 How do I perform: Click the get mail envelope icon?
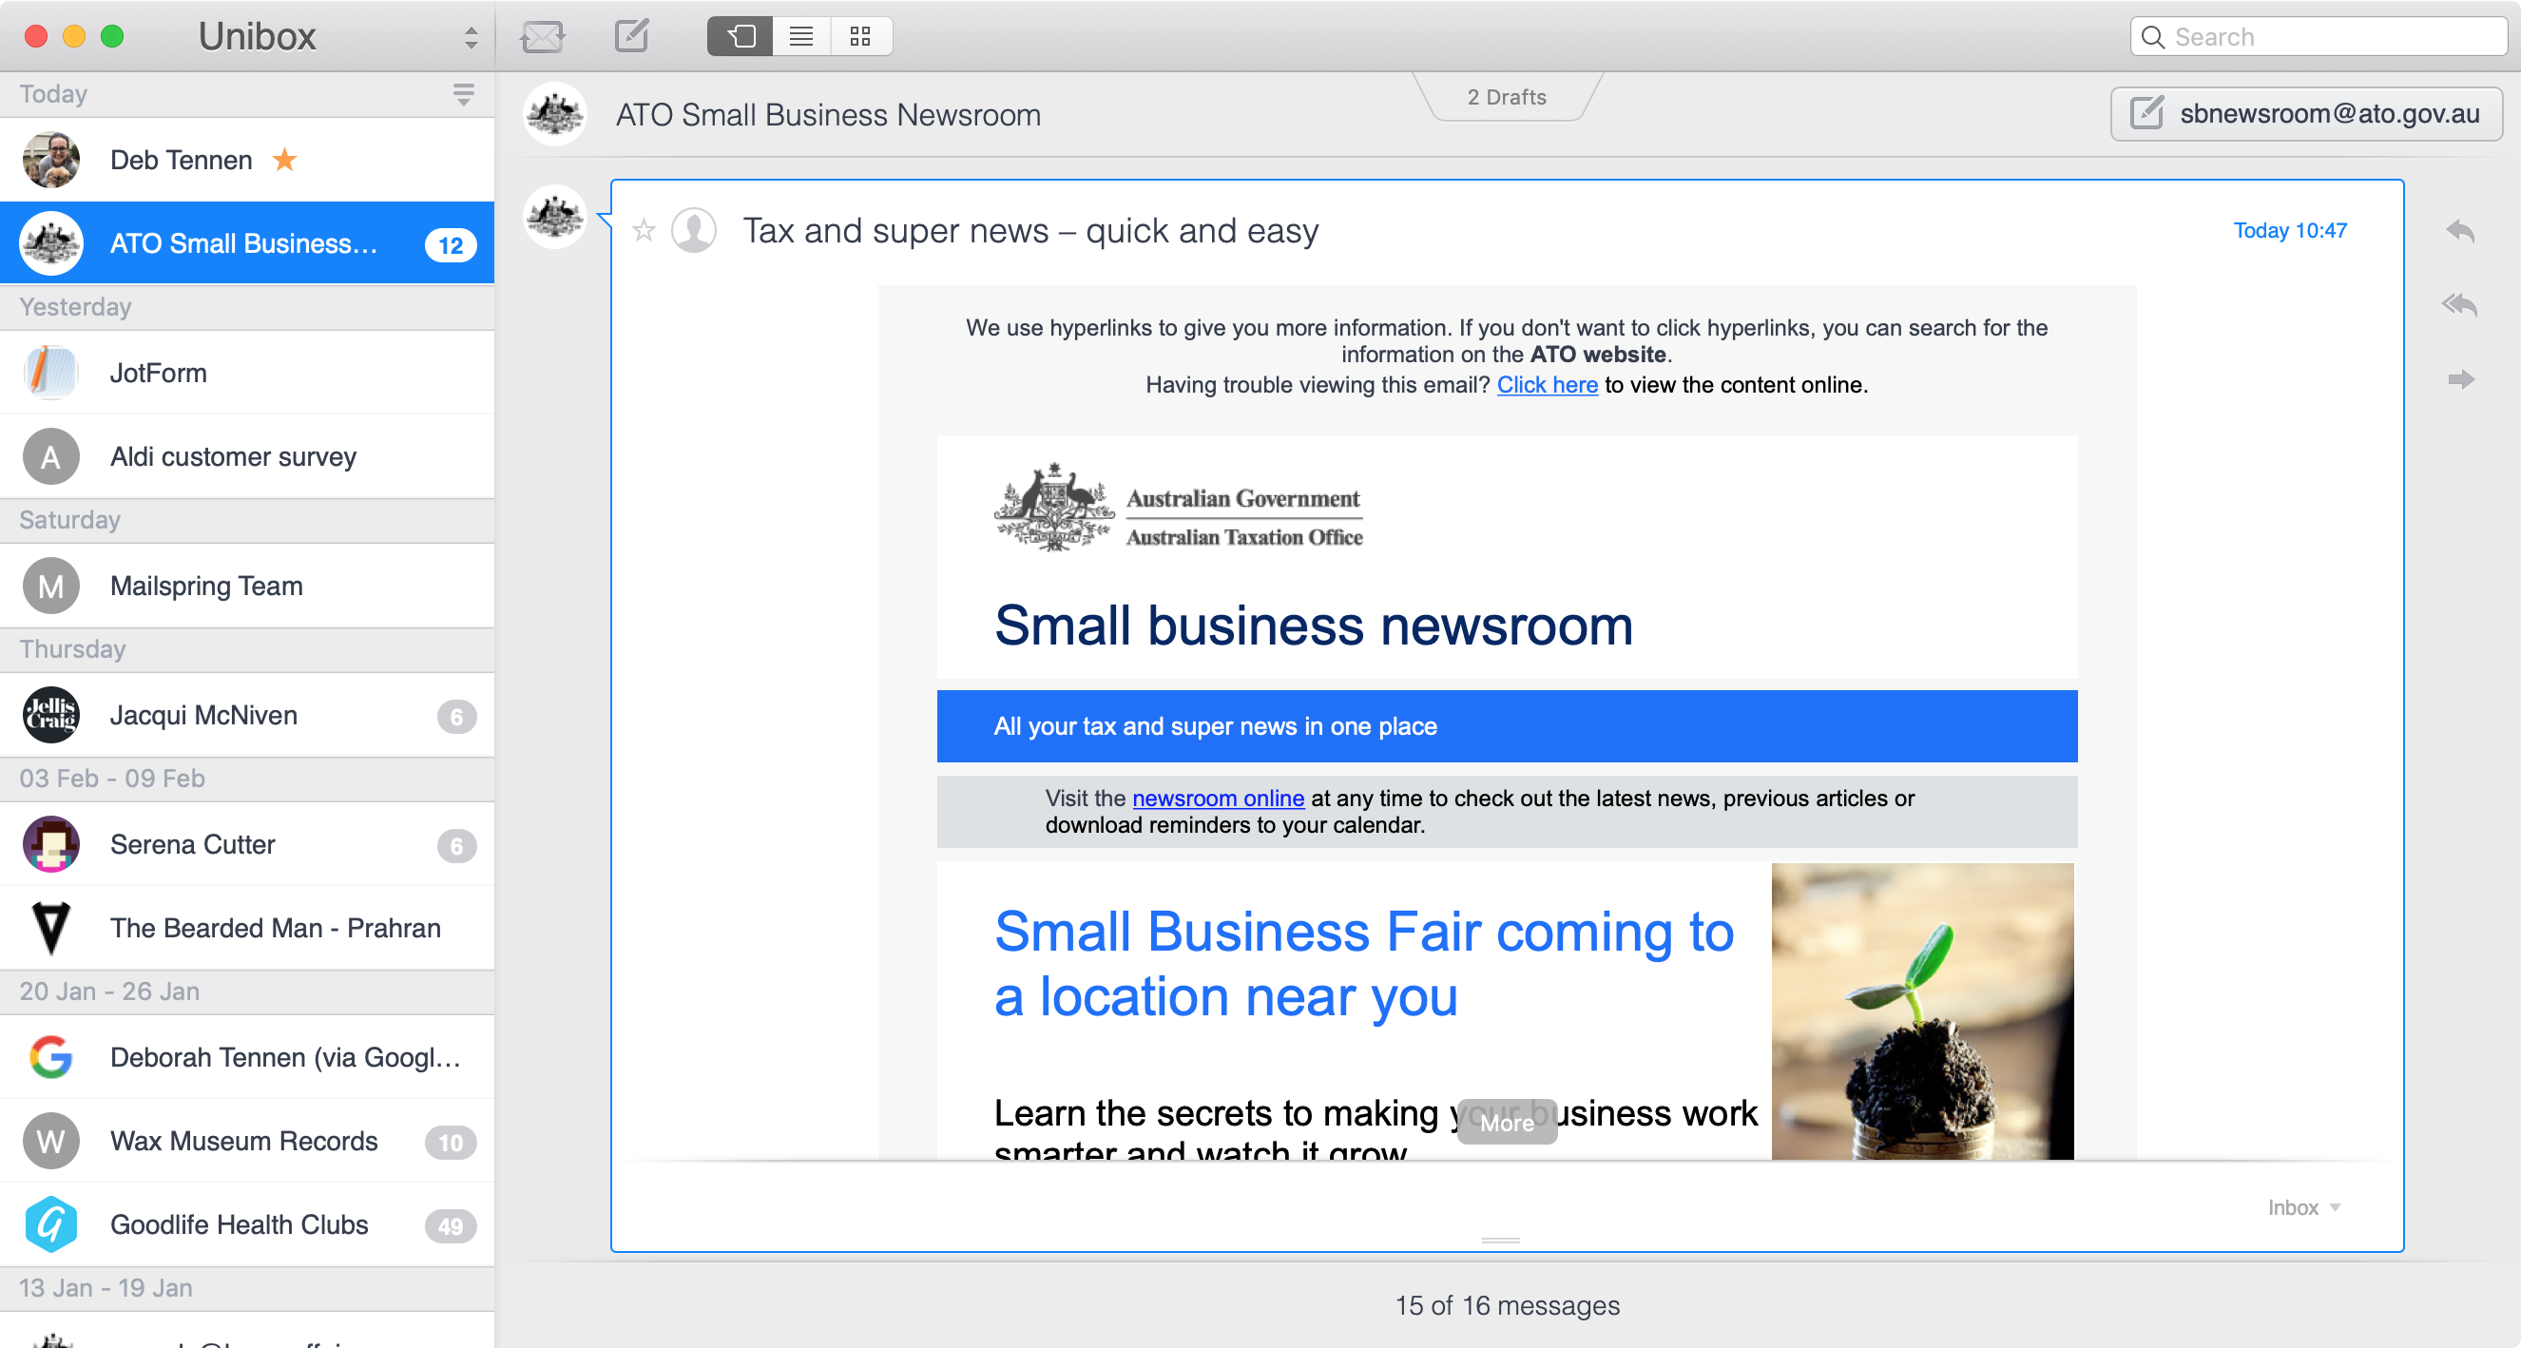coord(542,37)
